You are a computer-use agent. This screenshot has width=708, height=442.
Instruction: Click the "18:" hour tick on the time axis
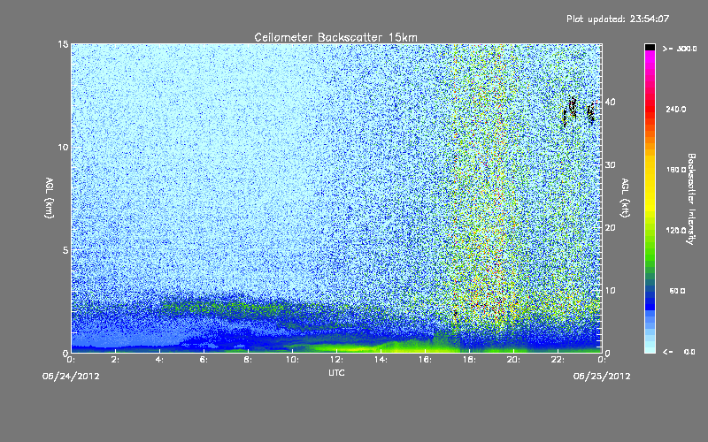(469, 360)
